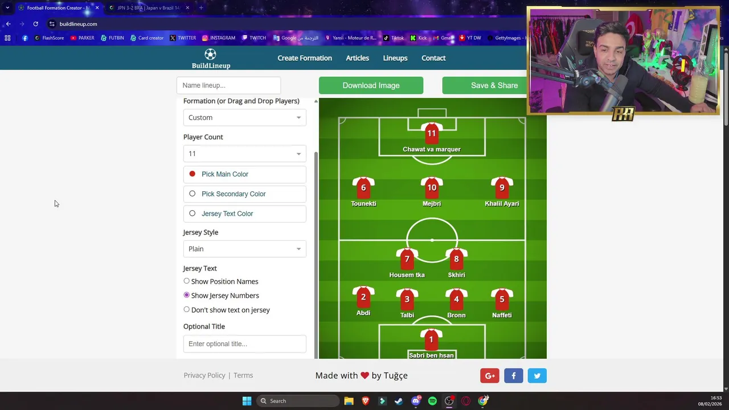729x410 pixels.
Task: Open FUTBIN bookmark
Action: 112,38
